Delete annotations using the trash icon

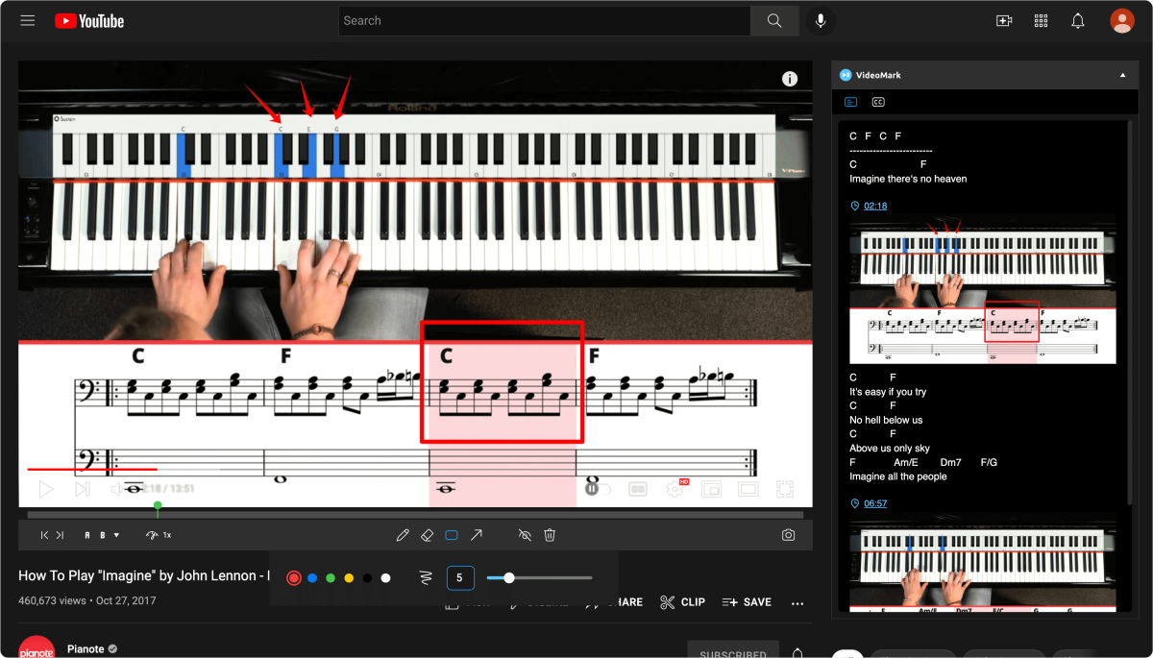click(550, 535)
